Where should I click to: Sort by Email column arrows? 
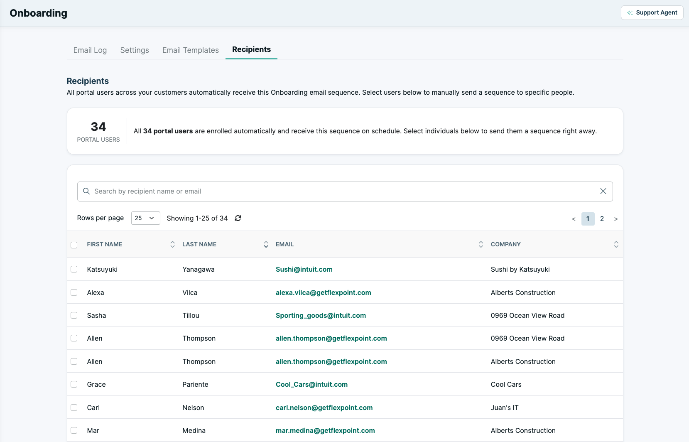481,245
